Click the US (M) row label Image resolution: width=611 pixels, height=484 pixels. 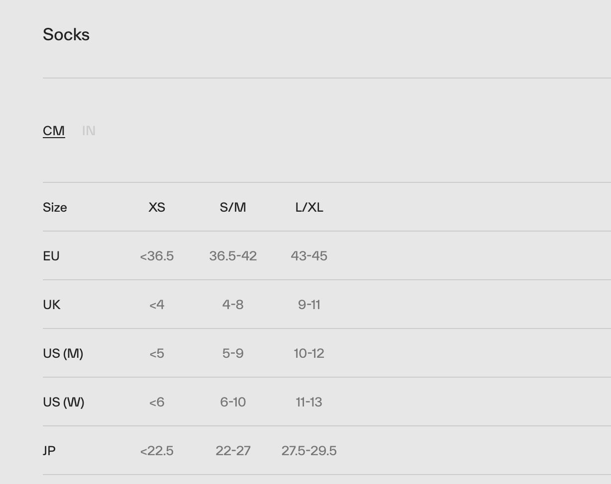click(63, 353)
